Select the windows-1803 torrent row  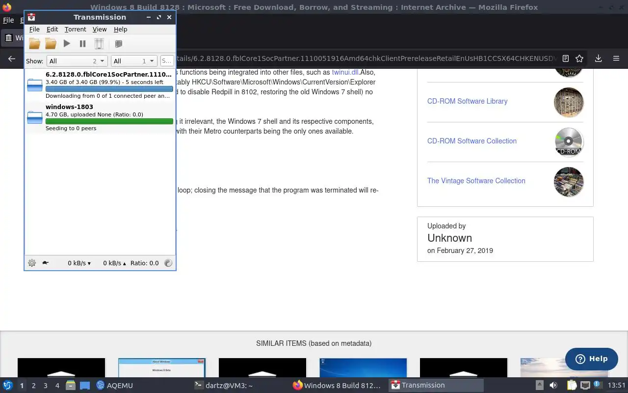tap(100, 117)
